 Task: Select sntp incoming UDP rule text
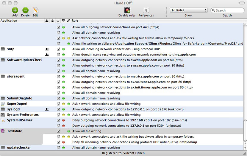(x=116, y=49)
